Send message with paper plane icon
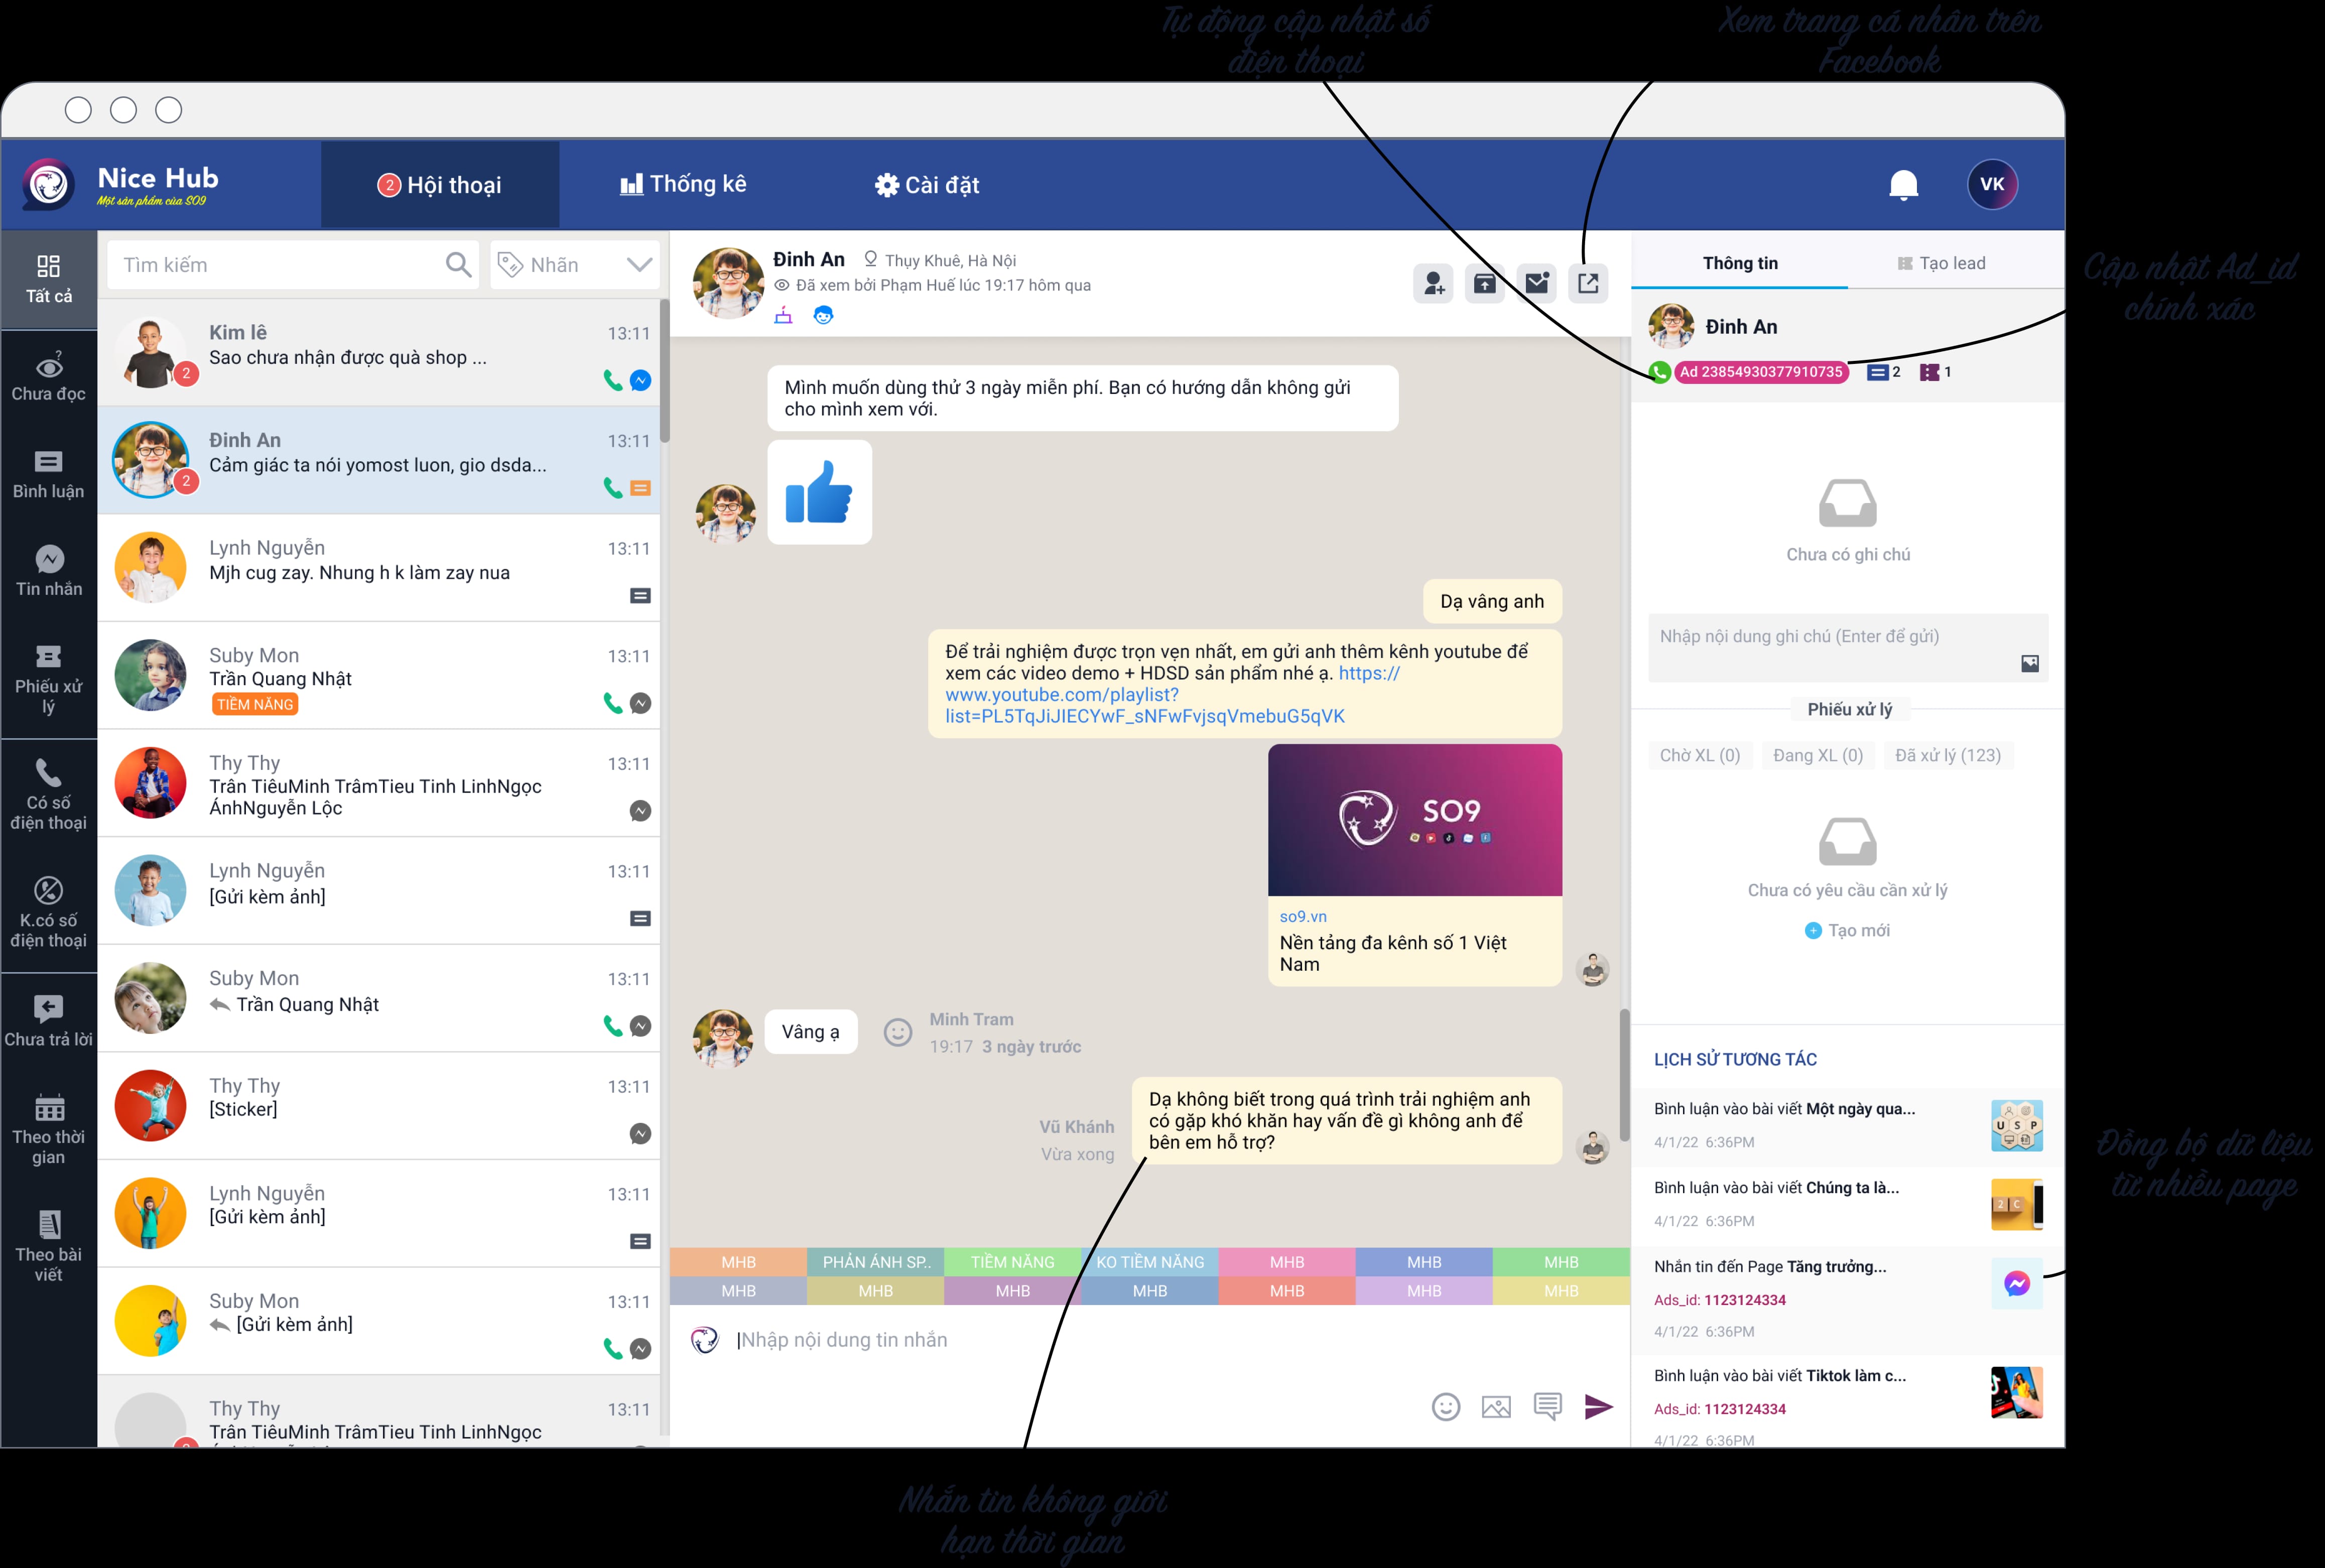 tap(1599, 1407)
